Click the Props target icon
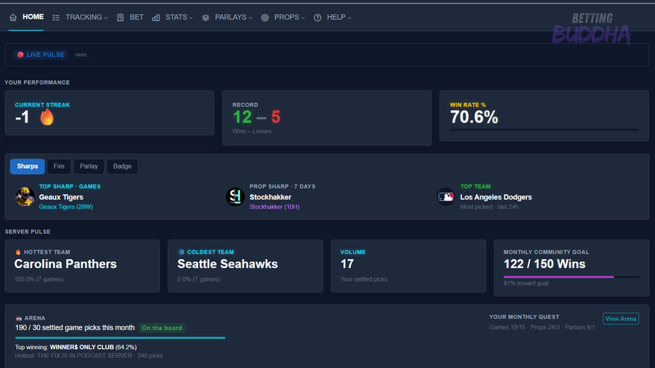The image size is (655, 368). [x=265, y=18]
